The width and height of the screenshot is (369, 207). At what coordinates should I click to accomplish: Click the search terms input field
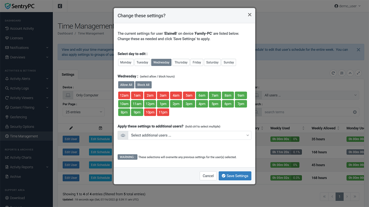coord(307,112)
